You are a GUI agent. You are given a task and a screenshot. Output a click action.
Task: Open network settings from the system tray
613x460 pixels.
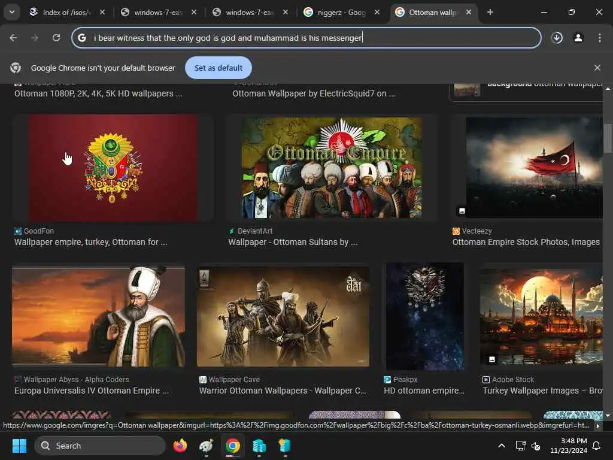(x=520, y=446)
